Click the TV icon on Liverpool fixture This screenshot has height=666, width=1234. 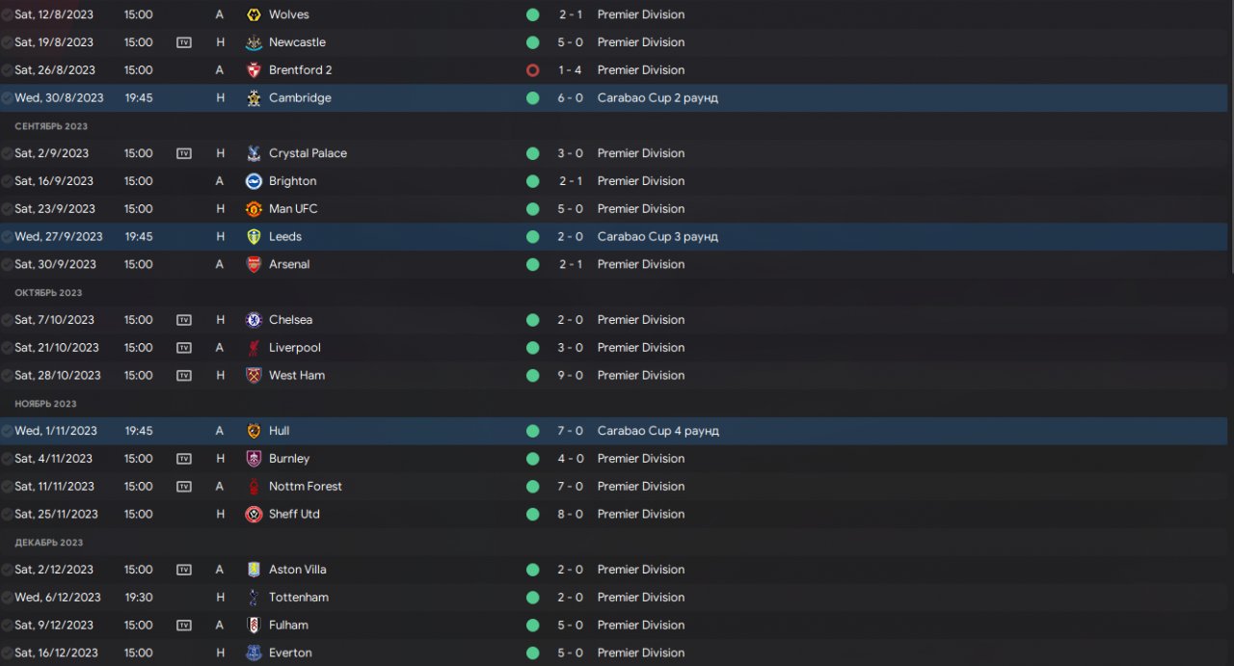click(184, 348)
